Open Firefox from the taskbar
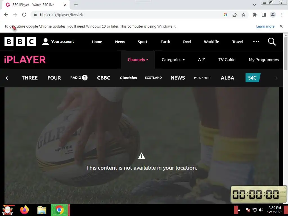The width and height of the screenshot is (288, 216). click(24, 210)
